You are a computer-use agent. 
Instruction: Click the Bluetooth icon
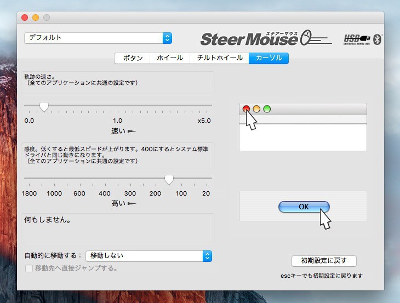tap(377, 39)
